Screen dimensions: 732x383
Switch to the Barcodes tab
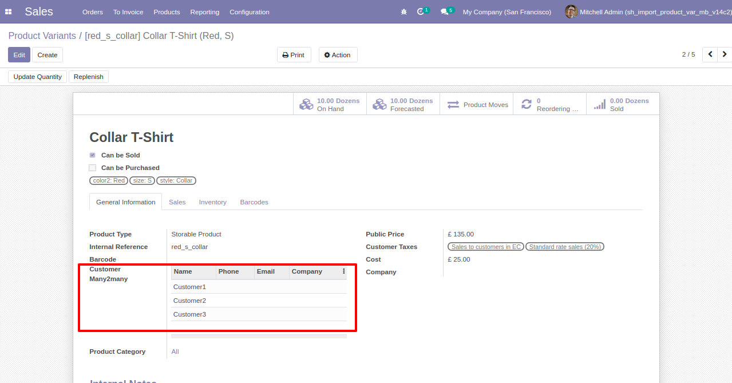pyautogui.click(x=254, y=202)
